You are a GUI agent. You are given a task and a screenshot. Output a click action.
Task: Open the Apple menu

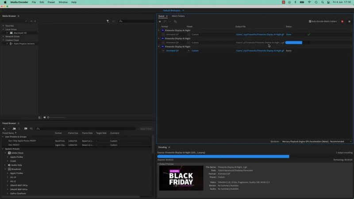click(5, 2)
